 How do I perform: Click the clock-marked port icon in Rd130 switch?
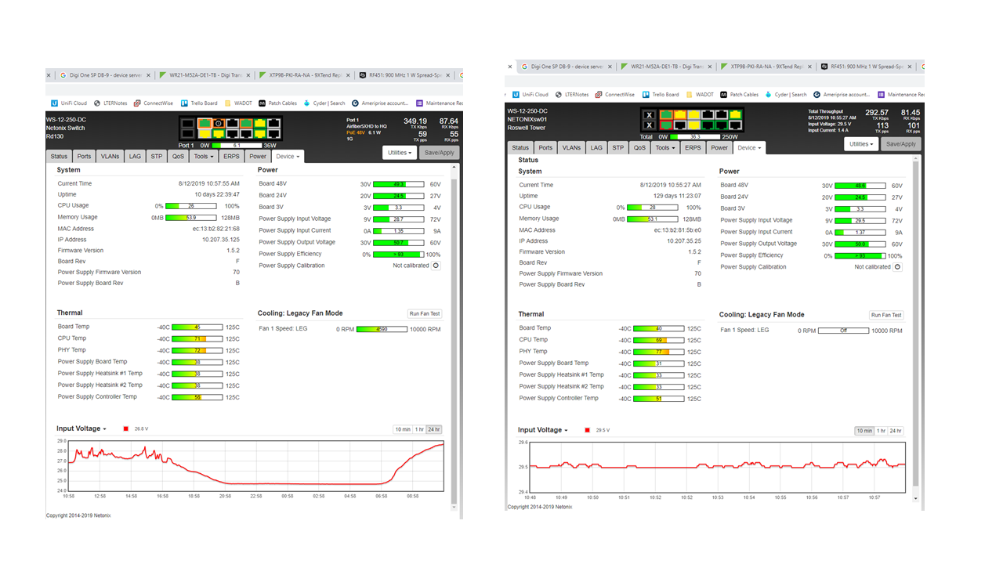219,123
